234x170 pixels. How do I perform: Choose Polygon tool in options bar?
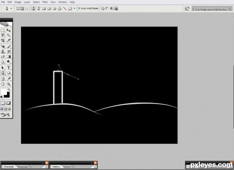[x=60, y=9]
